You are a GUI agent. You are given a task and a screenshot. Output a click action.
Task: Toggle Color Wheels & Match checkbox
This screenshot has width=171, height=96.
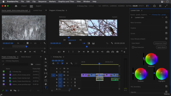coord(166,38)
